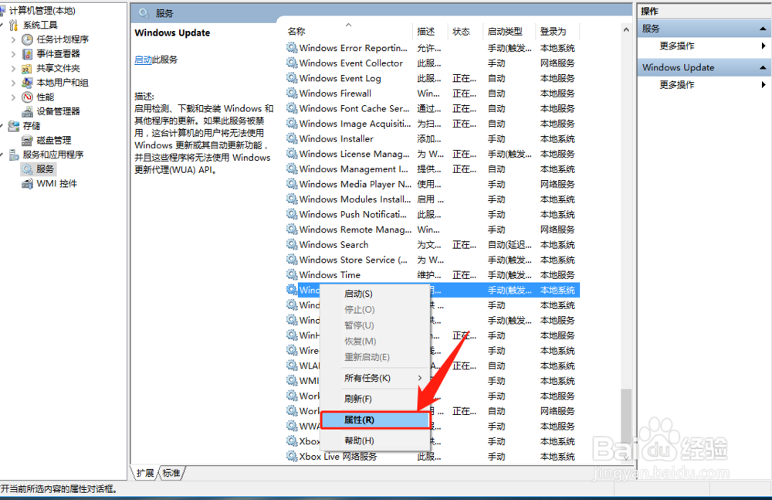Switch to the 标准 tab
Screen dimensions: 772x500
171,474
